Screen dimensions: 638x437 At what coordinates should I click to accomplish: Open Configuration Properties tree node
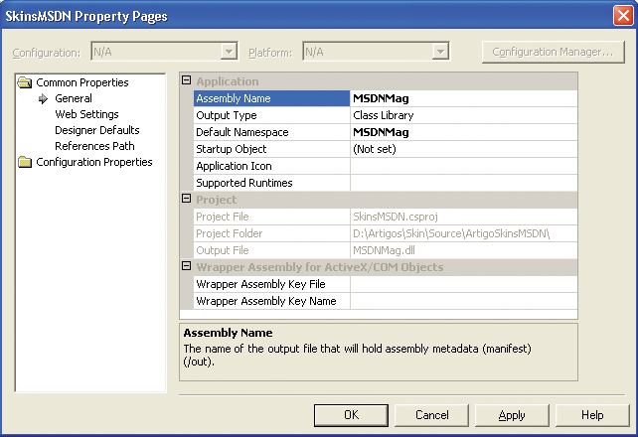[95, 163]
